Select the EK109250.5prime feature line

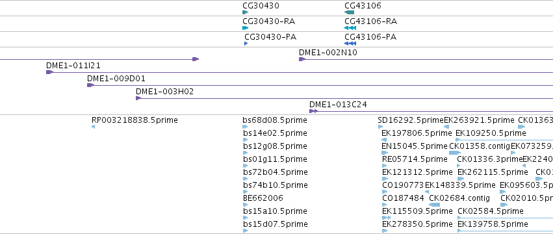point(504,140)
